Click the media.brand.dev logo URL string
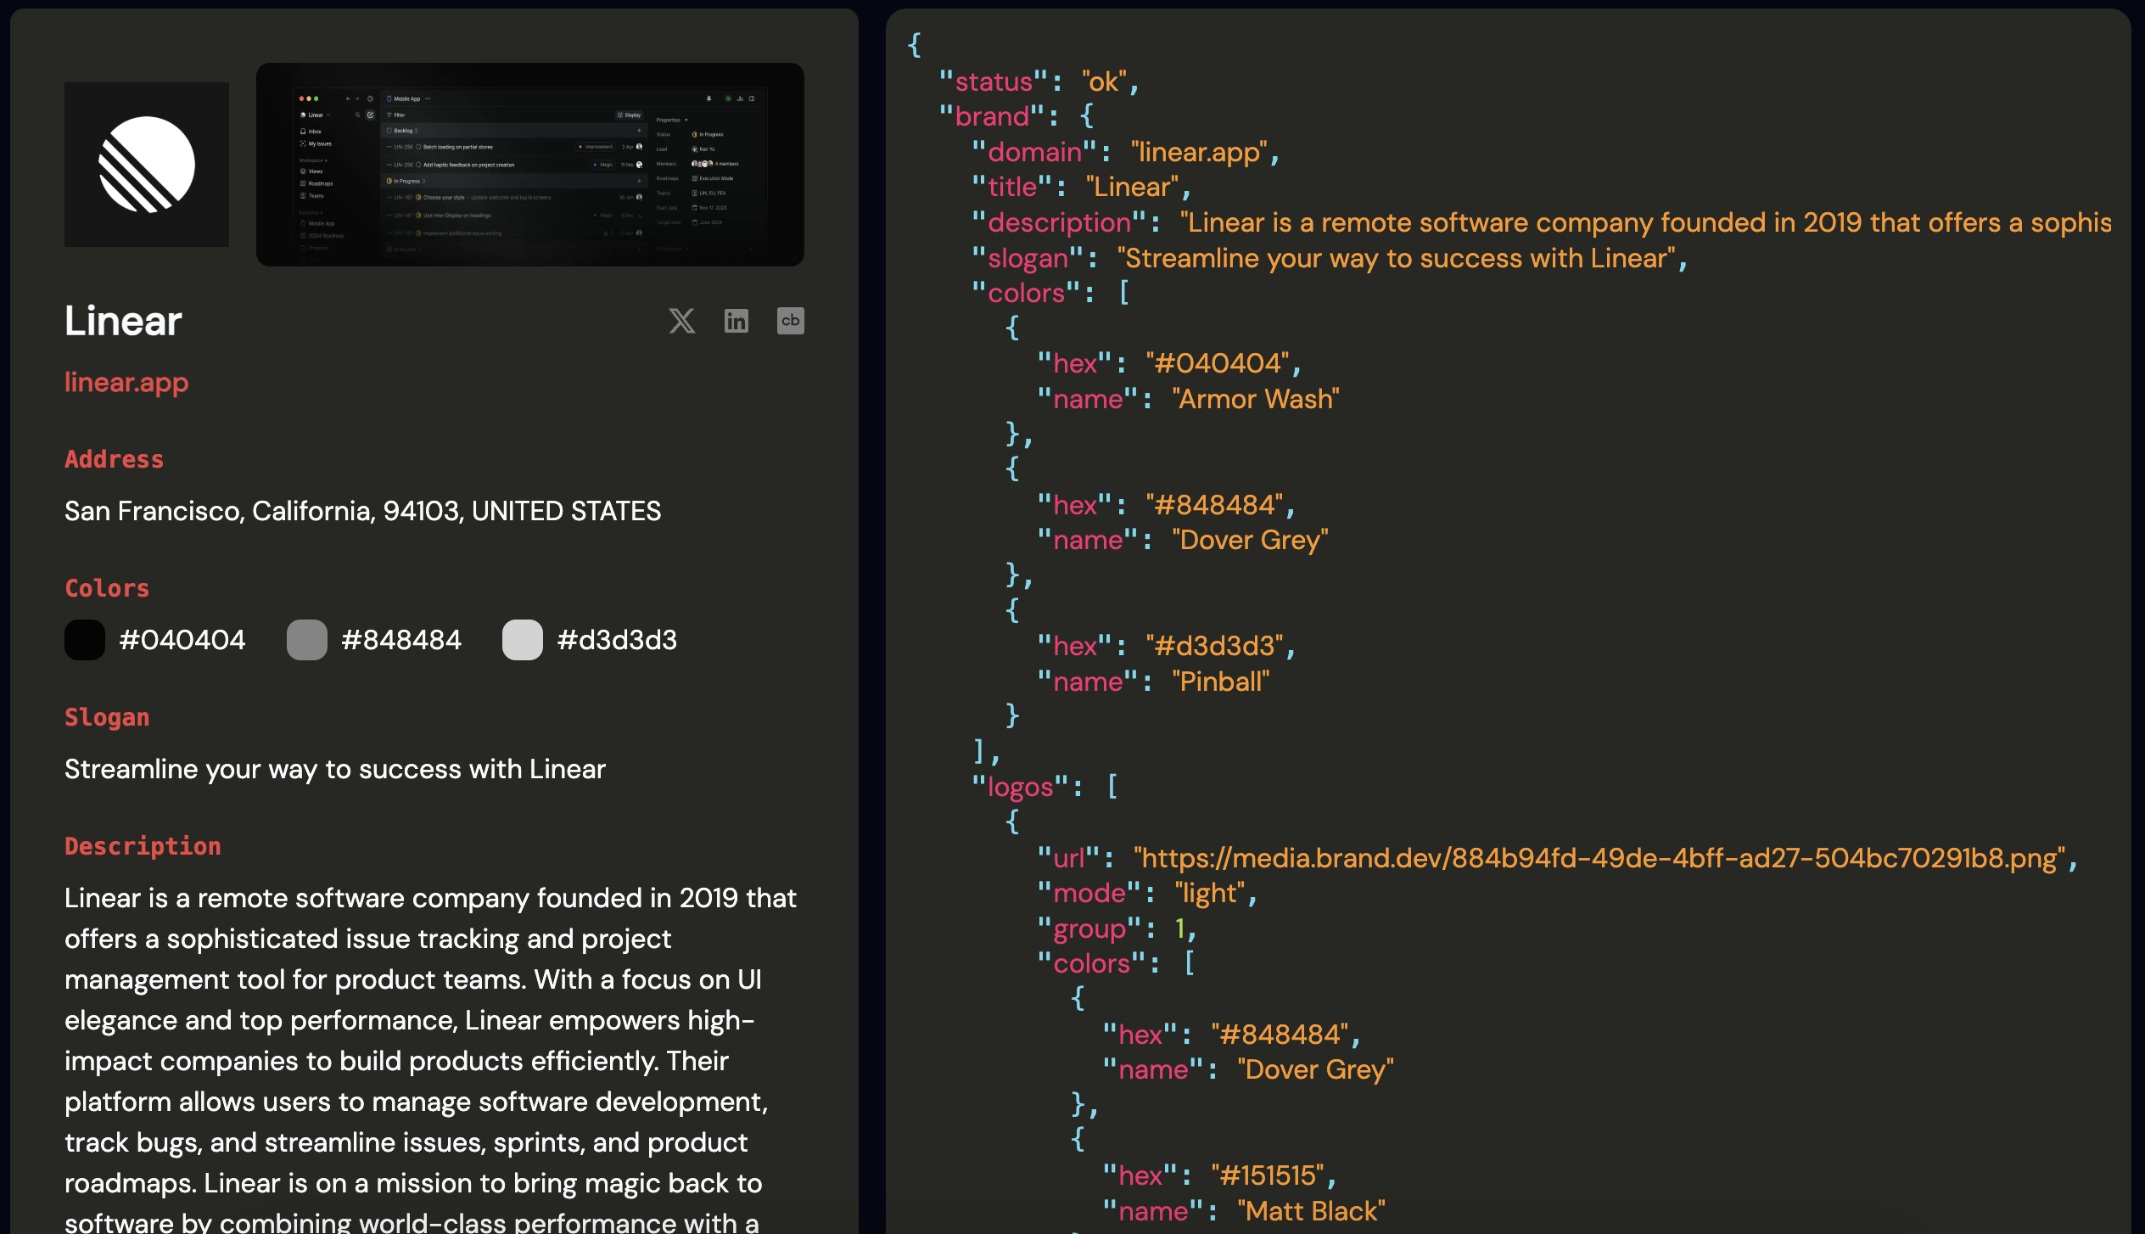 [x=1599, y=858]
